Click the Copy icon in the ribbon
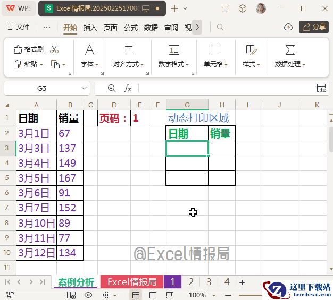The width and height of the screenshot is (333, 300). [55, 64]
